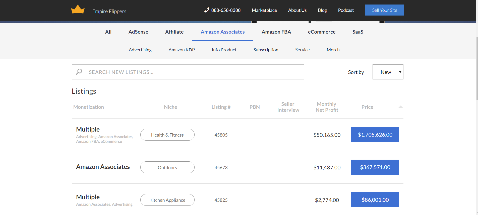Open the Amazon Associates Outdoors listing title

103,167
